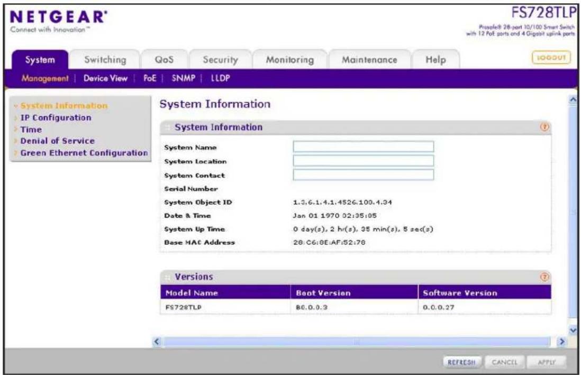Open help icon in Versions section header

[544, 277]
